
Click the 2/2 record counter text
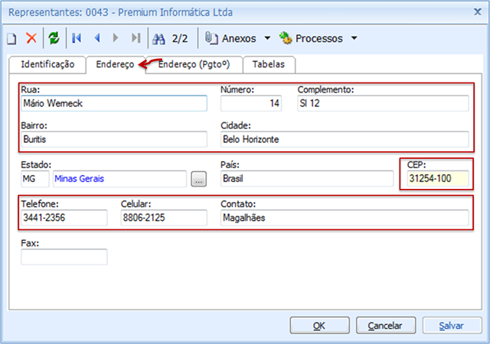point(180,39)
